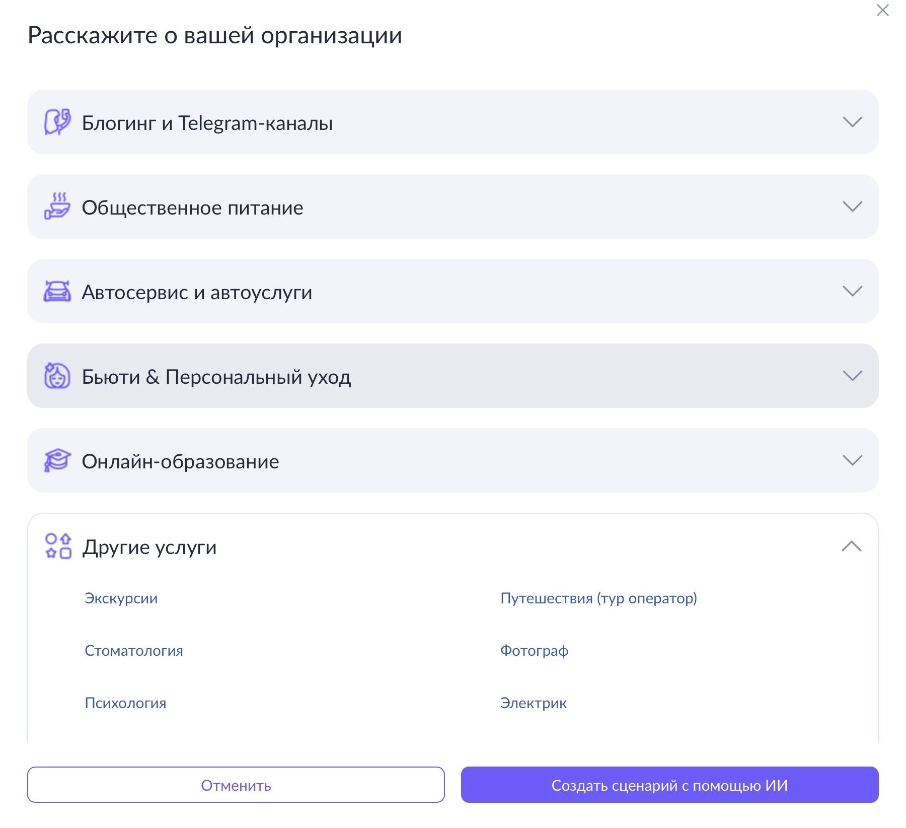Collapse the Другие услуги section

[851, 545]
